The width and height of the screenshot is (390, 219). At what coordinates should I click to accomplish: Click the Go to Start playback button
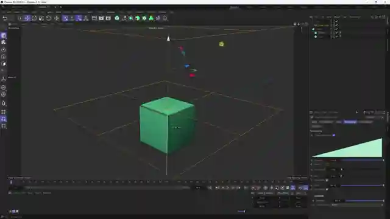coord(210,188)
